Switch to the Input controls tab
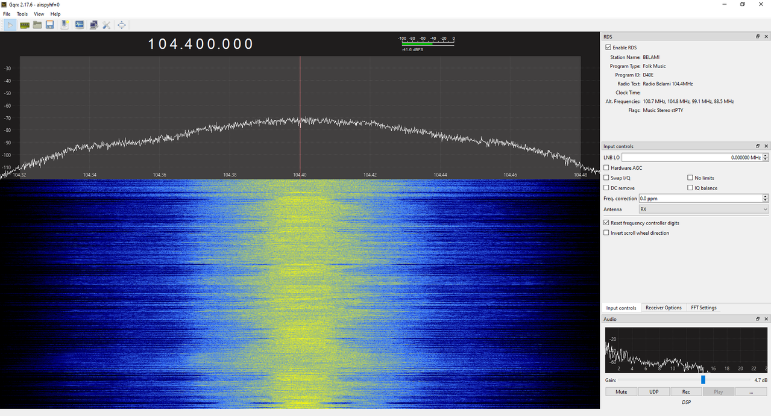Image resolution: width=771 pixels, height=416 pixels. pyautogui.click(x=621, y=308)
